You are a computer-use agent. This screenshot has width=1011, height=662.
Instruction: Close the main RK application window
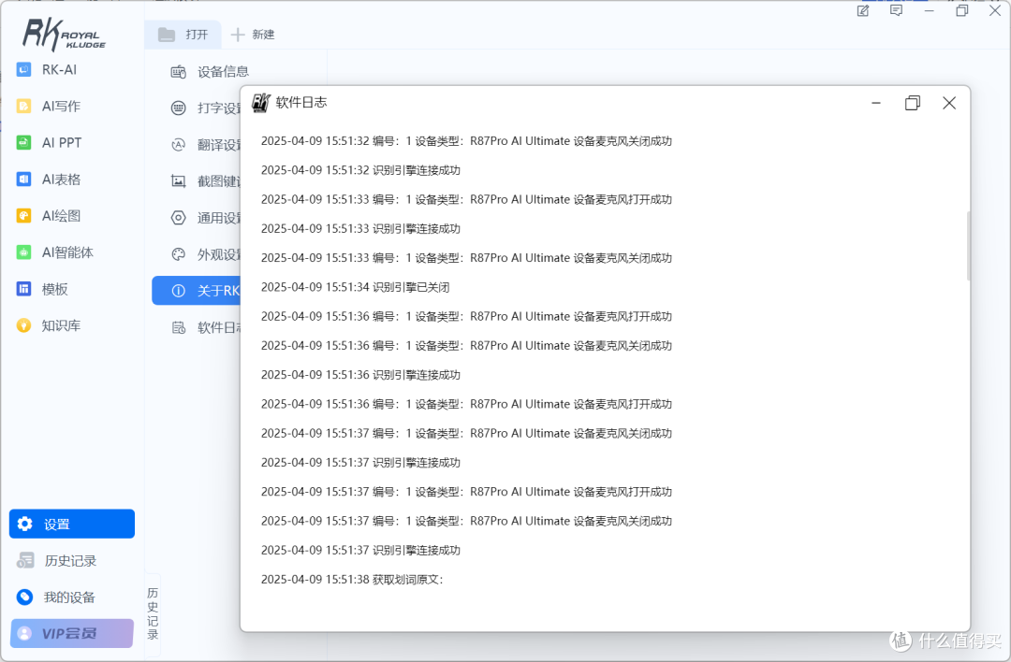coord(995,10)
